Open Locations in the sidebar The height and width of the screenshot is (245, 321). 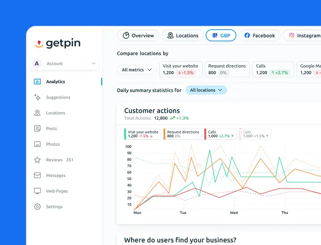point(56,113)
